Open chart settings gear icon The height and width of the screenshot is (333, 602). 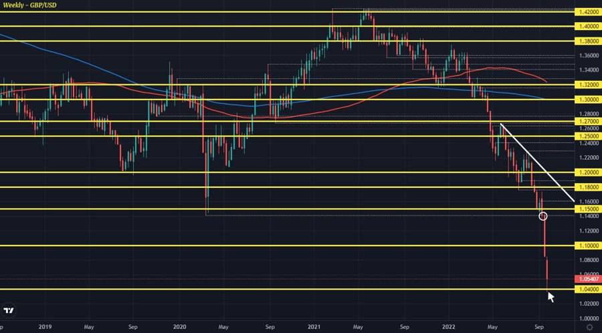(589, 327)
